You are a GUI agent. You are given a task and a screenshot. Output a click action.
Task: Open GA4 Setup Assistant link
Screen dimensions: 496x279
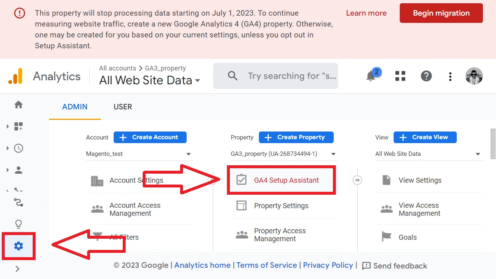[x=286, y=180]
